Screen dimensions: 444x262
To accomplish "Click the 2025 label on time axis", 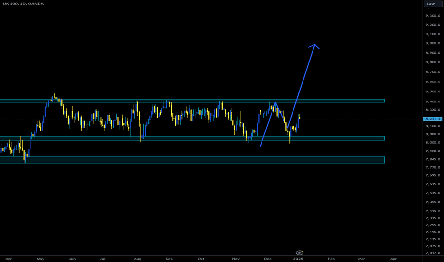I will tap(298, 259).
